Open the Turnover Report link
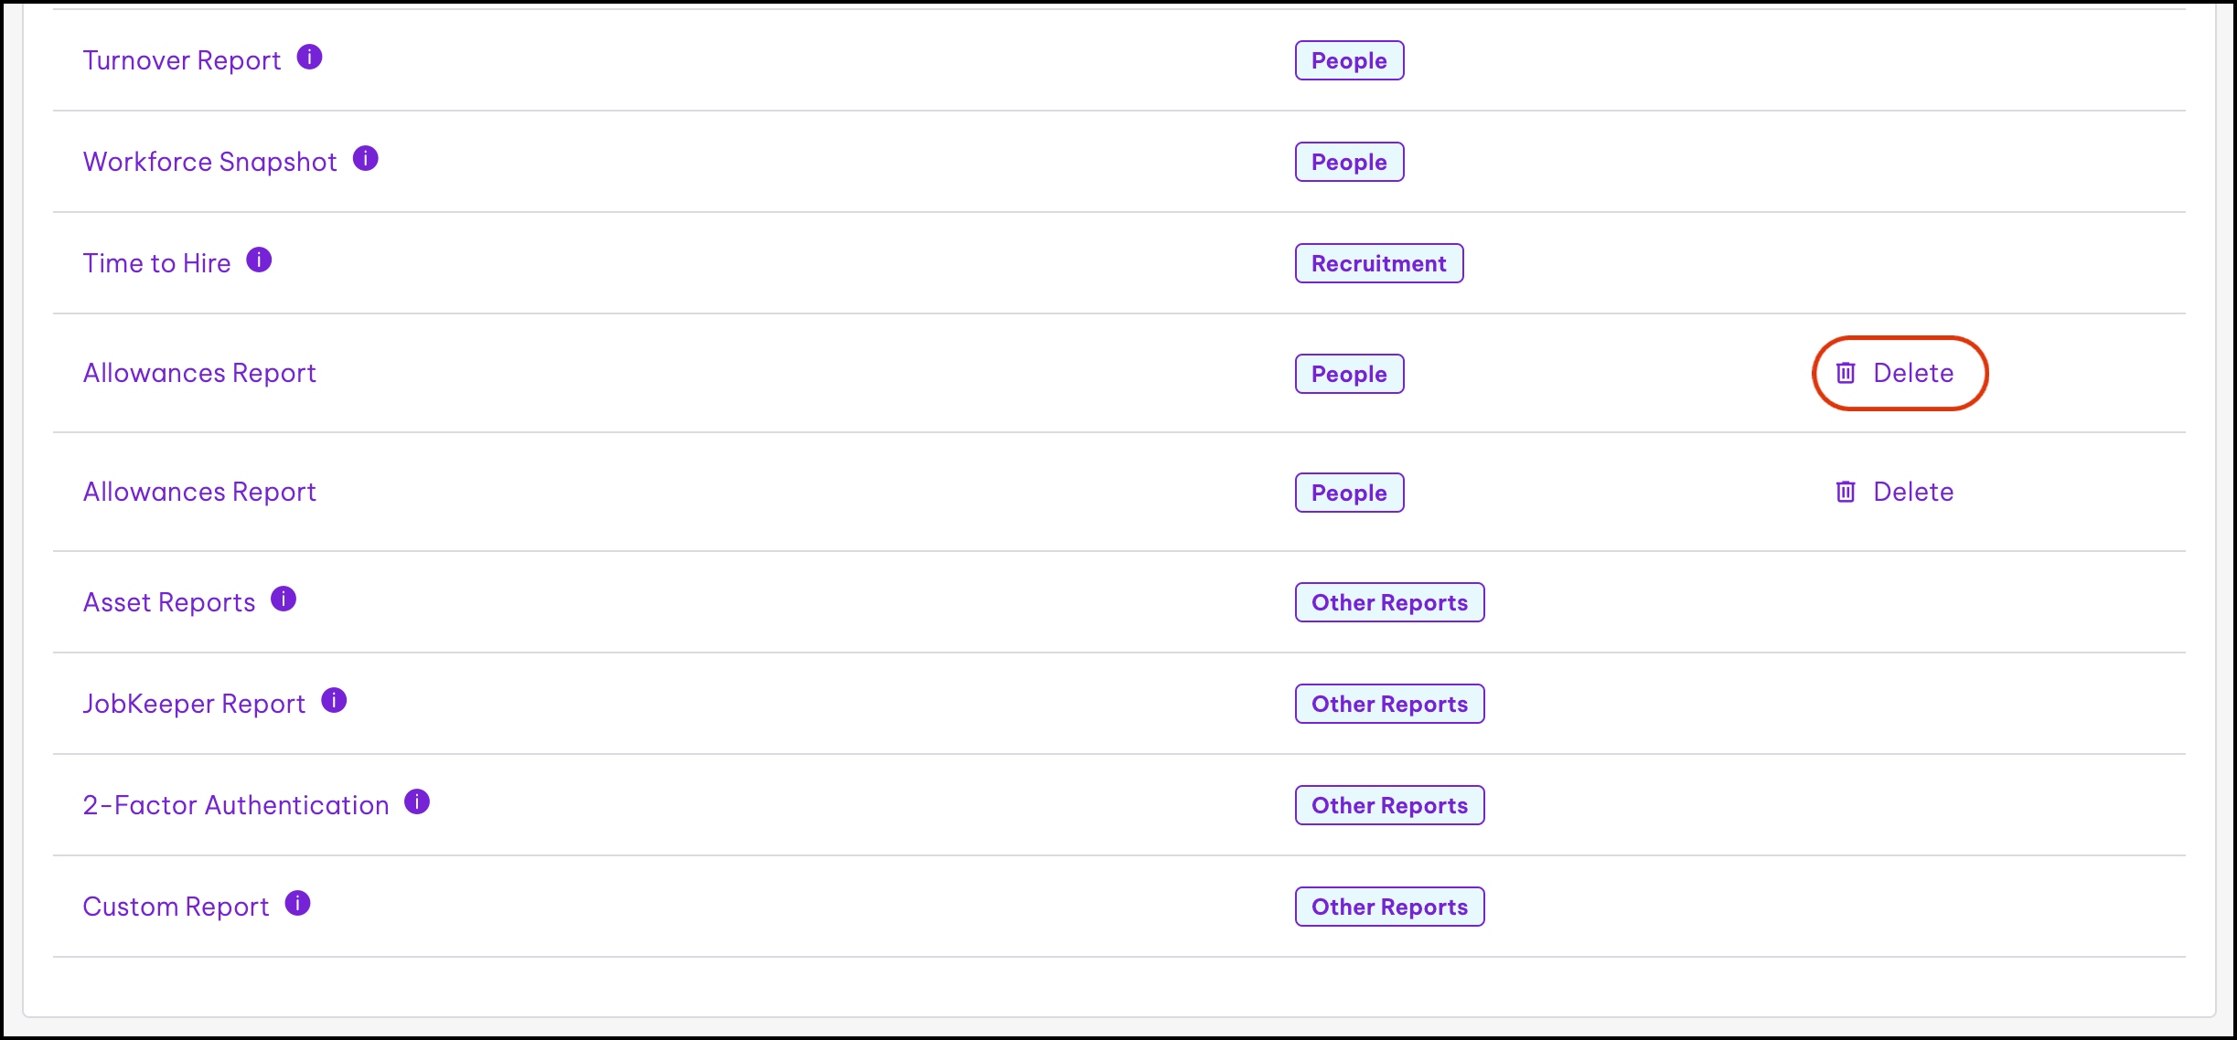2237x1040 pixels. point(182,60)
